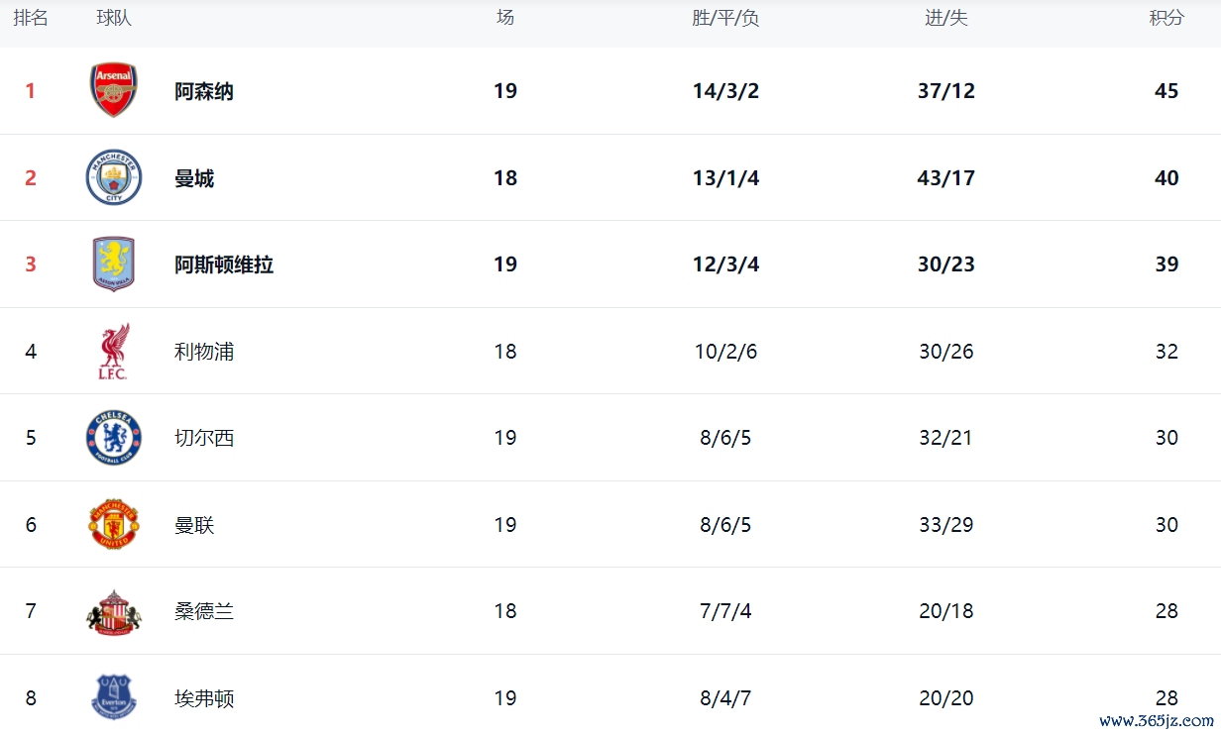
Task: Select the Sunderland club crest
Action: pos(114,611)
